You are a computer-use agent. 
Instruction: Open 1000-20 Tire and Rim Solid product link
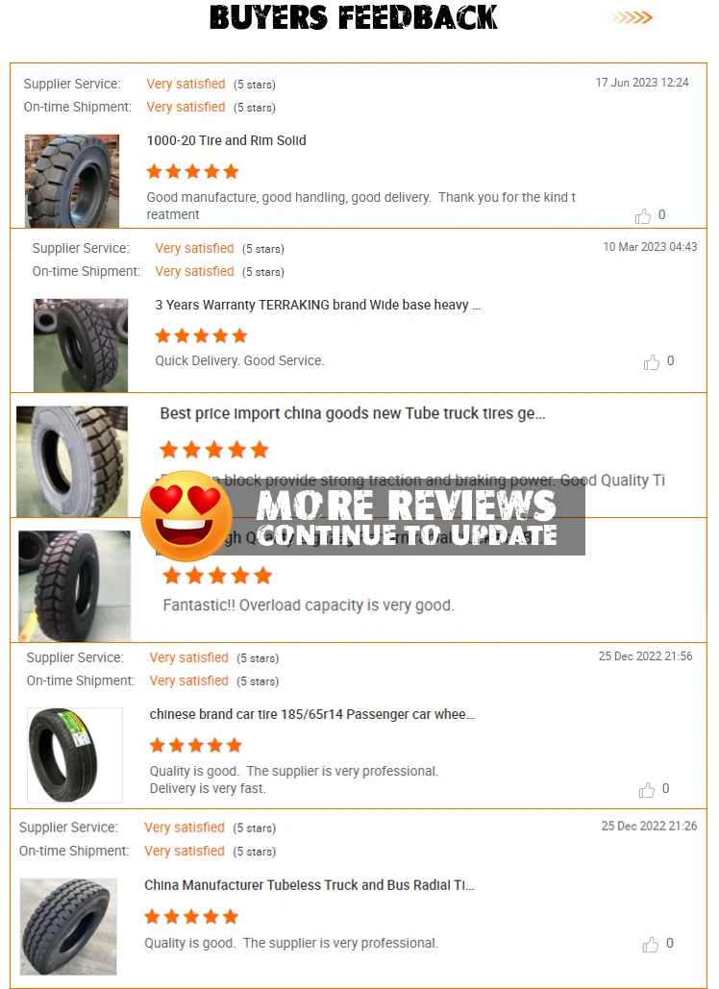click(x=227, y=140)
